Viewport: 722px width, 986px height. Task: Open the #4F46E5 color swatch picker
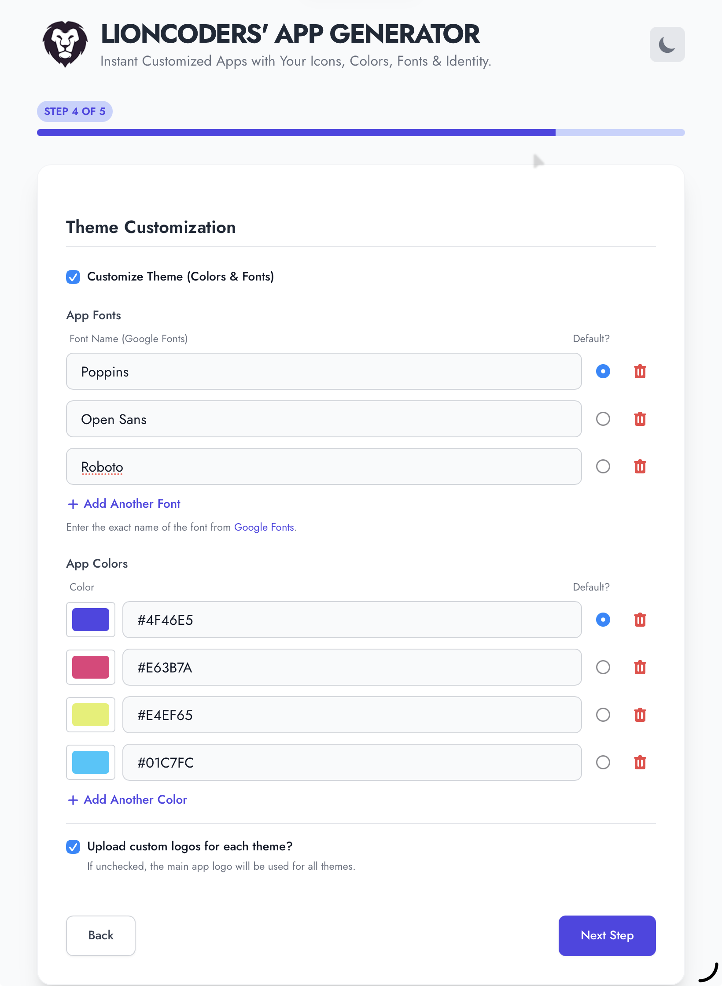[x=90, y=620]
